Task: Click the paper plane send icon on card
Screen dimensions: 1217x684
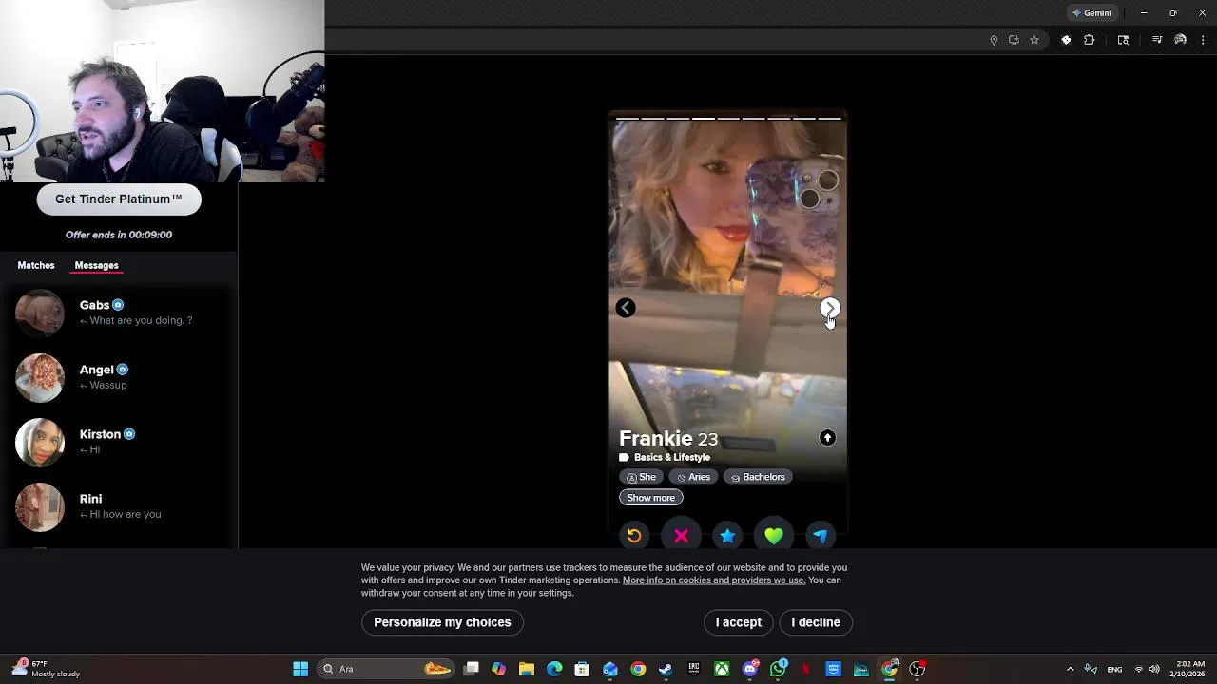Action: 821,536
